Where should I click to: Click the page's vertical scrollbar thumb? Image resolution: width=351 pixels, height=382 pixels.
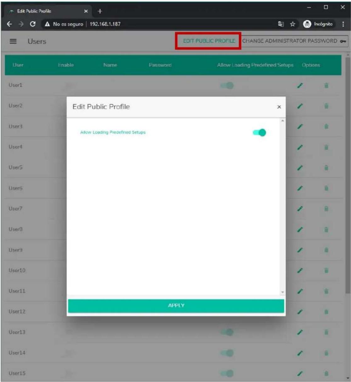348,175
